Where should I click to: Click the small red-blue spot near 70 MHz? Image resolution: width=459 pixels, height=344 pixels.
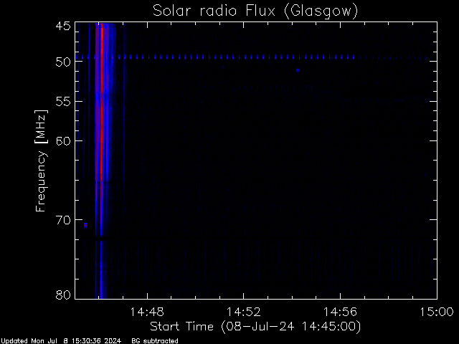tap(85, 225)
